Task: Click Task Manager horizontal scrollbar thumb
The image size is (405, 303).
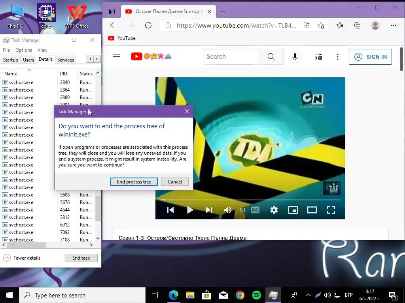Action: pos(26,245)
